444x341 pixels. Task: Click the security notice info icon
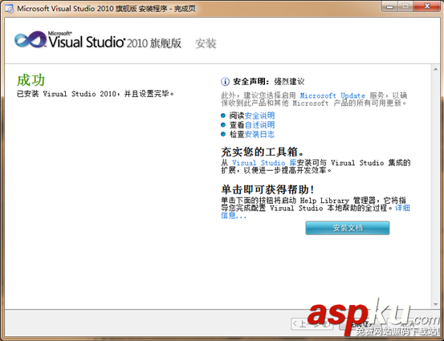tap(225, 82)
